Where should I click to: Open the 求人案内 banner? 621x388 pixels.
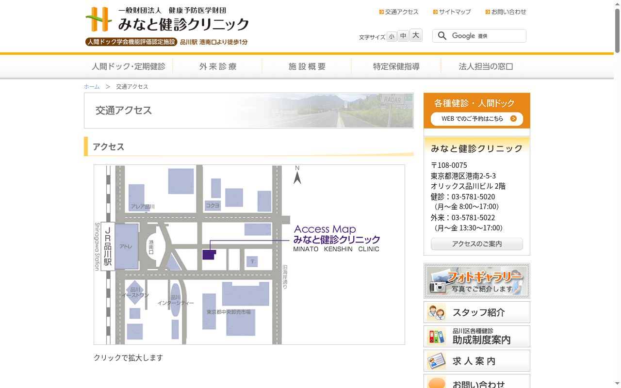(x=477, y=361)
